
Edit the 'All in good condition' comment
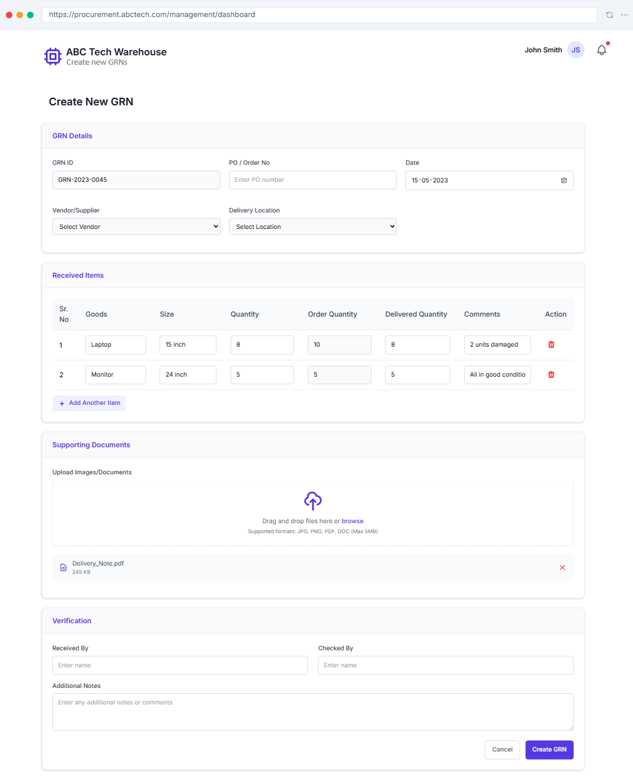point(498,375)
